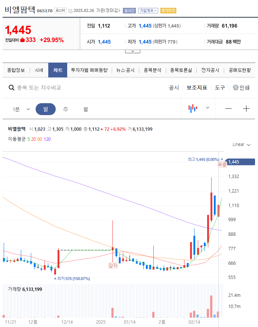
Task: Open the 1분 interval dropdown
Action: click(x=21, y=109)
